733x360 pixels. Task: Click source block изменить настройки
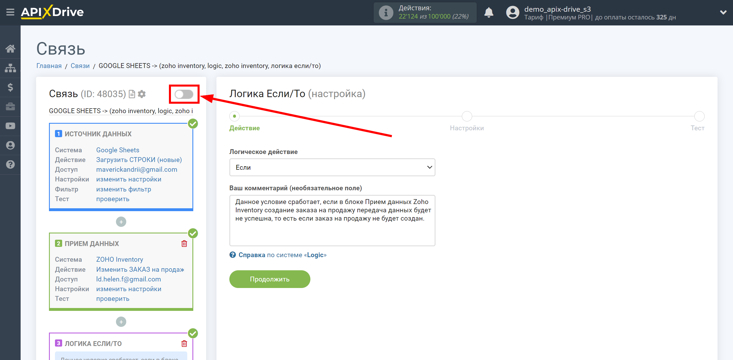[x=129, y=179]
